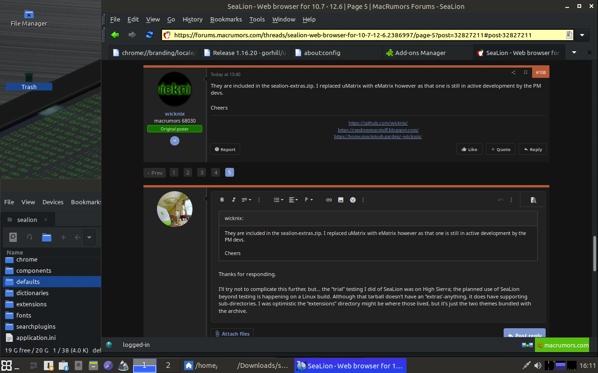
Task: Click the Quote button on post #108
Action: pyautogui.click(x=500, y=149)
